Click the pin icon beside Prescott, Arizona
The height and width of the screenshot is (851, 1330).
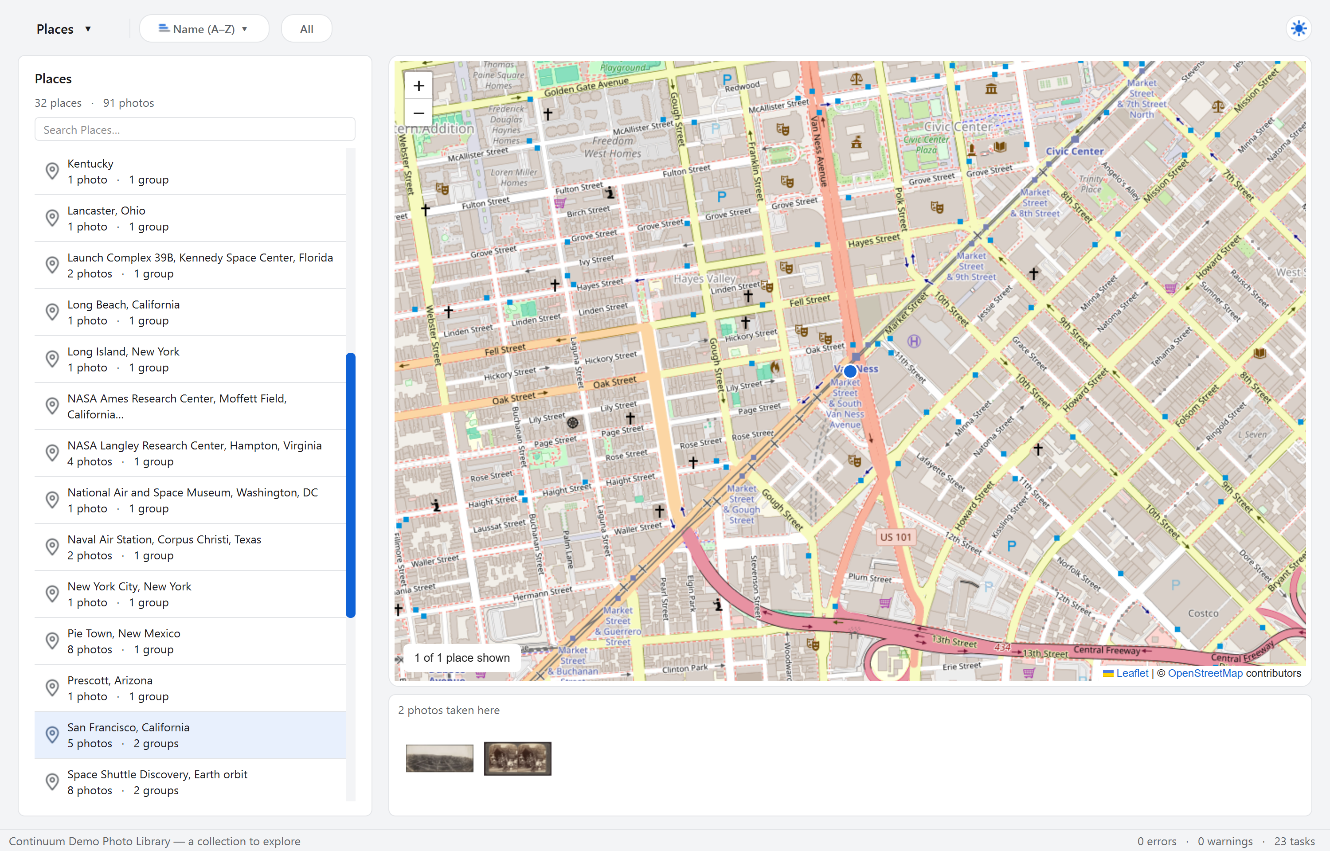52,688
